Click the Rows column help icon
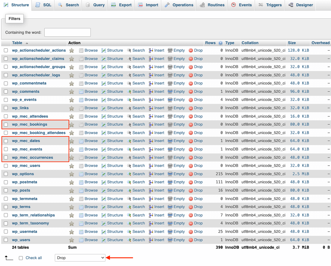Screen dimensions: 331x266 coord(220,43)
